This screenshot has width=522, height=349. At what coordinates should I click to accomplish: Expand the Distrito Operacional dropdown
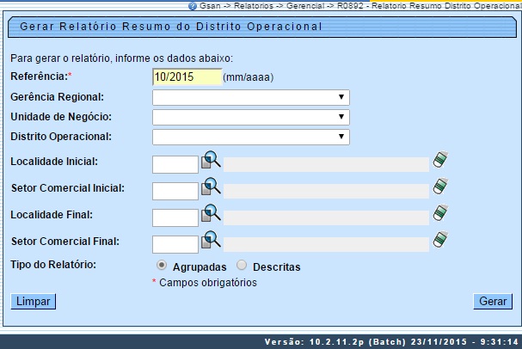point(250,137)
